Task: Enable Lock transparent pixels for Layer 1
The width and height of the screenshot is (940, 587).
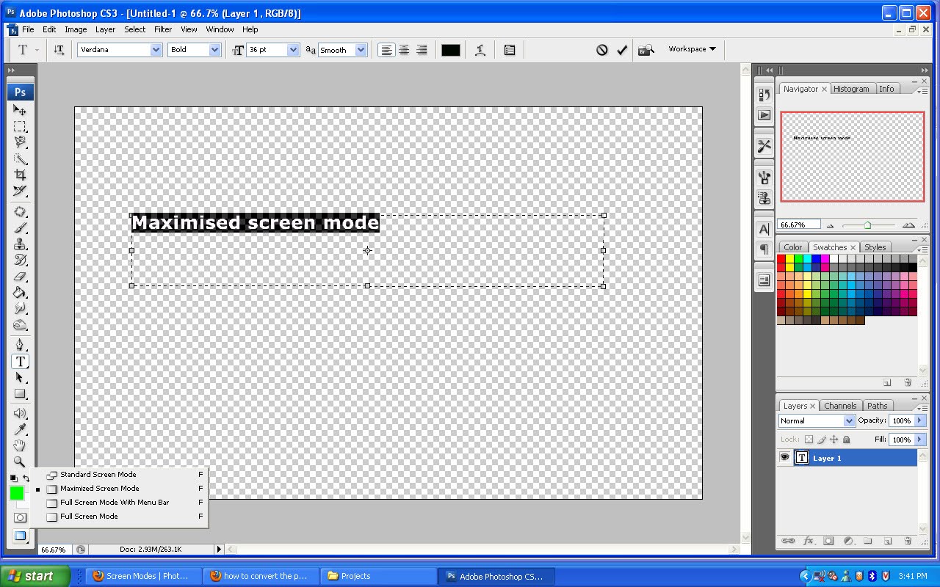Action: [x=807, y=439]
